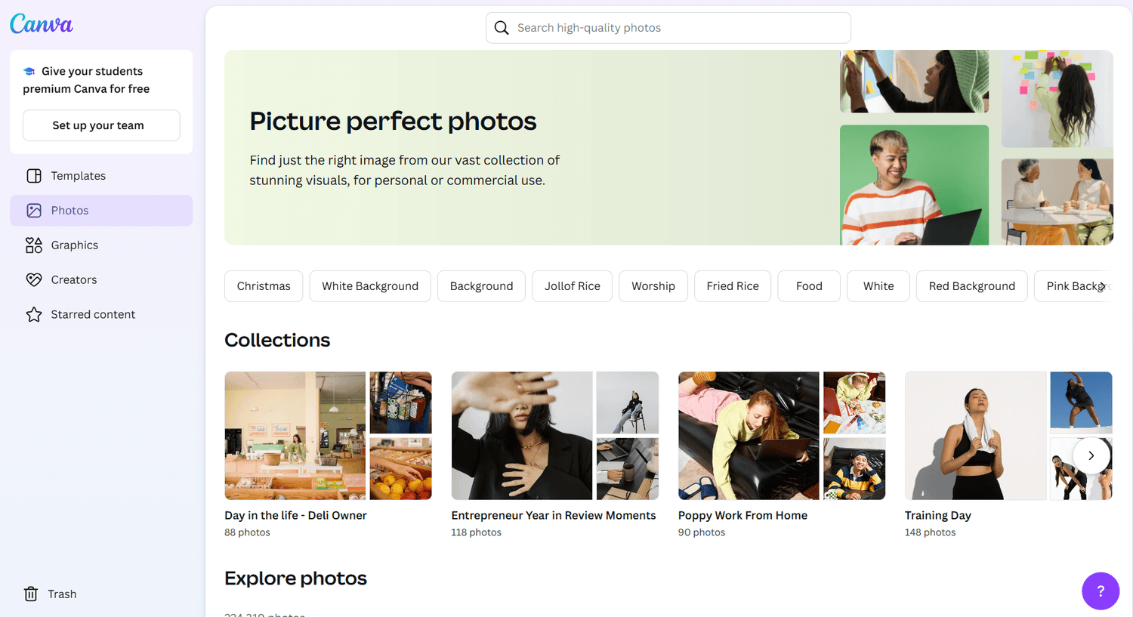Click the Creators heart icon
The width and height of the screenshot is (1133, 617).
(x=34, y=280)
